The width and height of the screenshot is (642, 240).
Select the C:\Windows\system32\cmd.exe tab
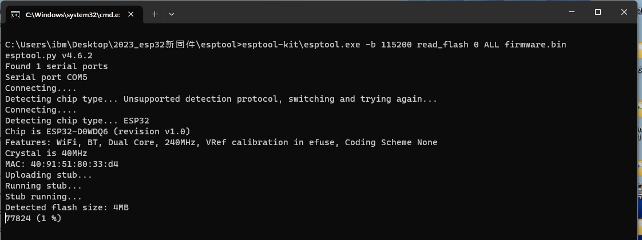click(72, 14)
